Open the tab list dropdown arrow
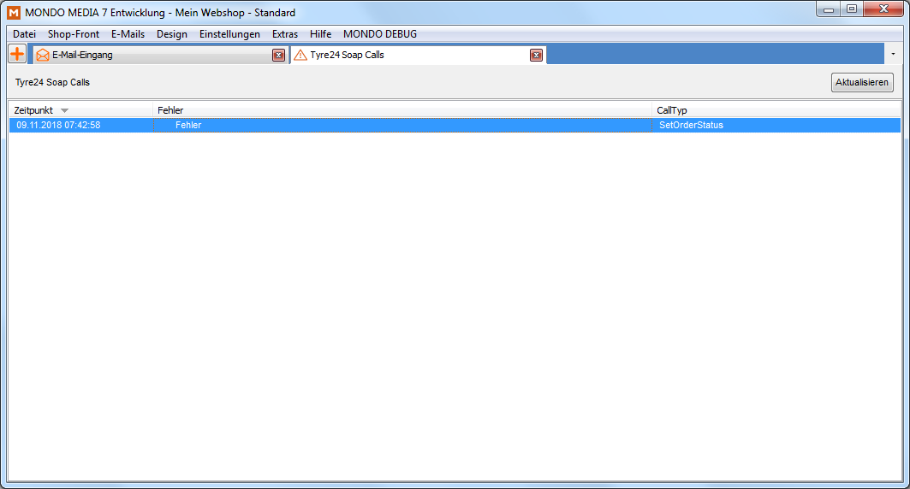The height and width of the screenshot is (489, 910). 894,54
